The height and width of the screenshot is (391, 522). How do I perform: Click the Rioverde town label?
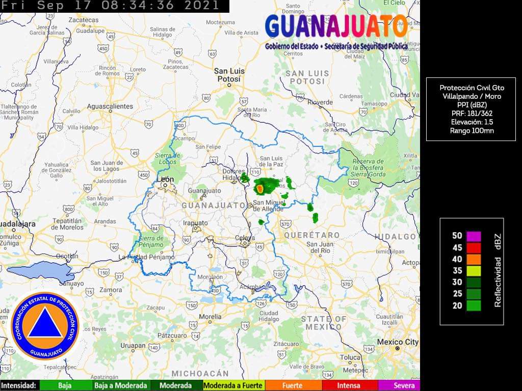pos(320,102)
